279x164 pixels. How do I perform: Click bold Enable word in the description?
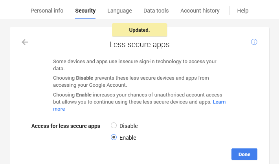(x=83, y=95)
